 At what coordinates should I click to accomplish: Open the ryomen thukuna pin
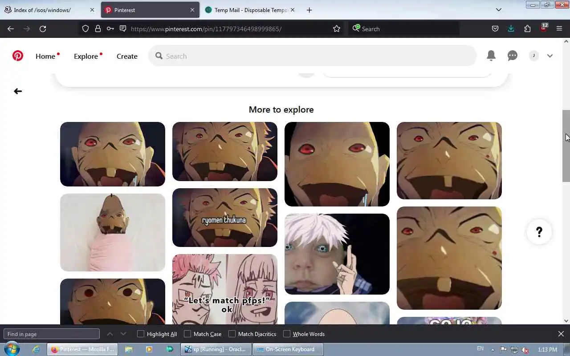225,218
